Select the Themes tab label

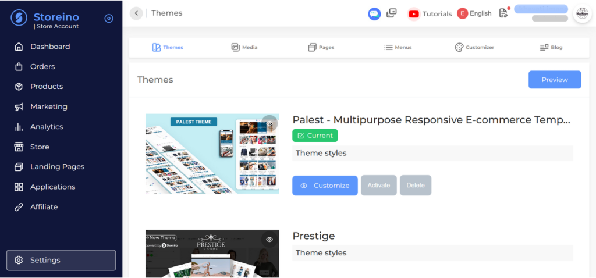[173, 48]
